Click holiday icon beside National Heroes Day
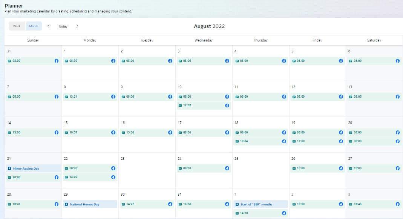Screen dimensions: 403x219 pos(66,204)
